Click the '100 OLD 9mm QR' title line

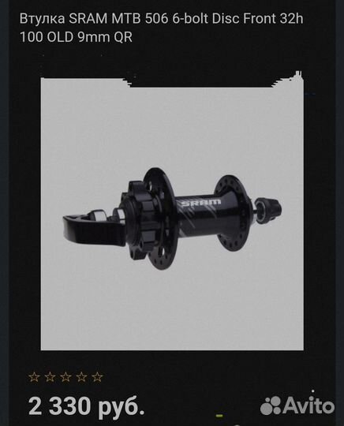[76, 38]
